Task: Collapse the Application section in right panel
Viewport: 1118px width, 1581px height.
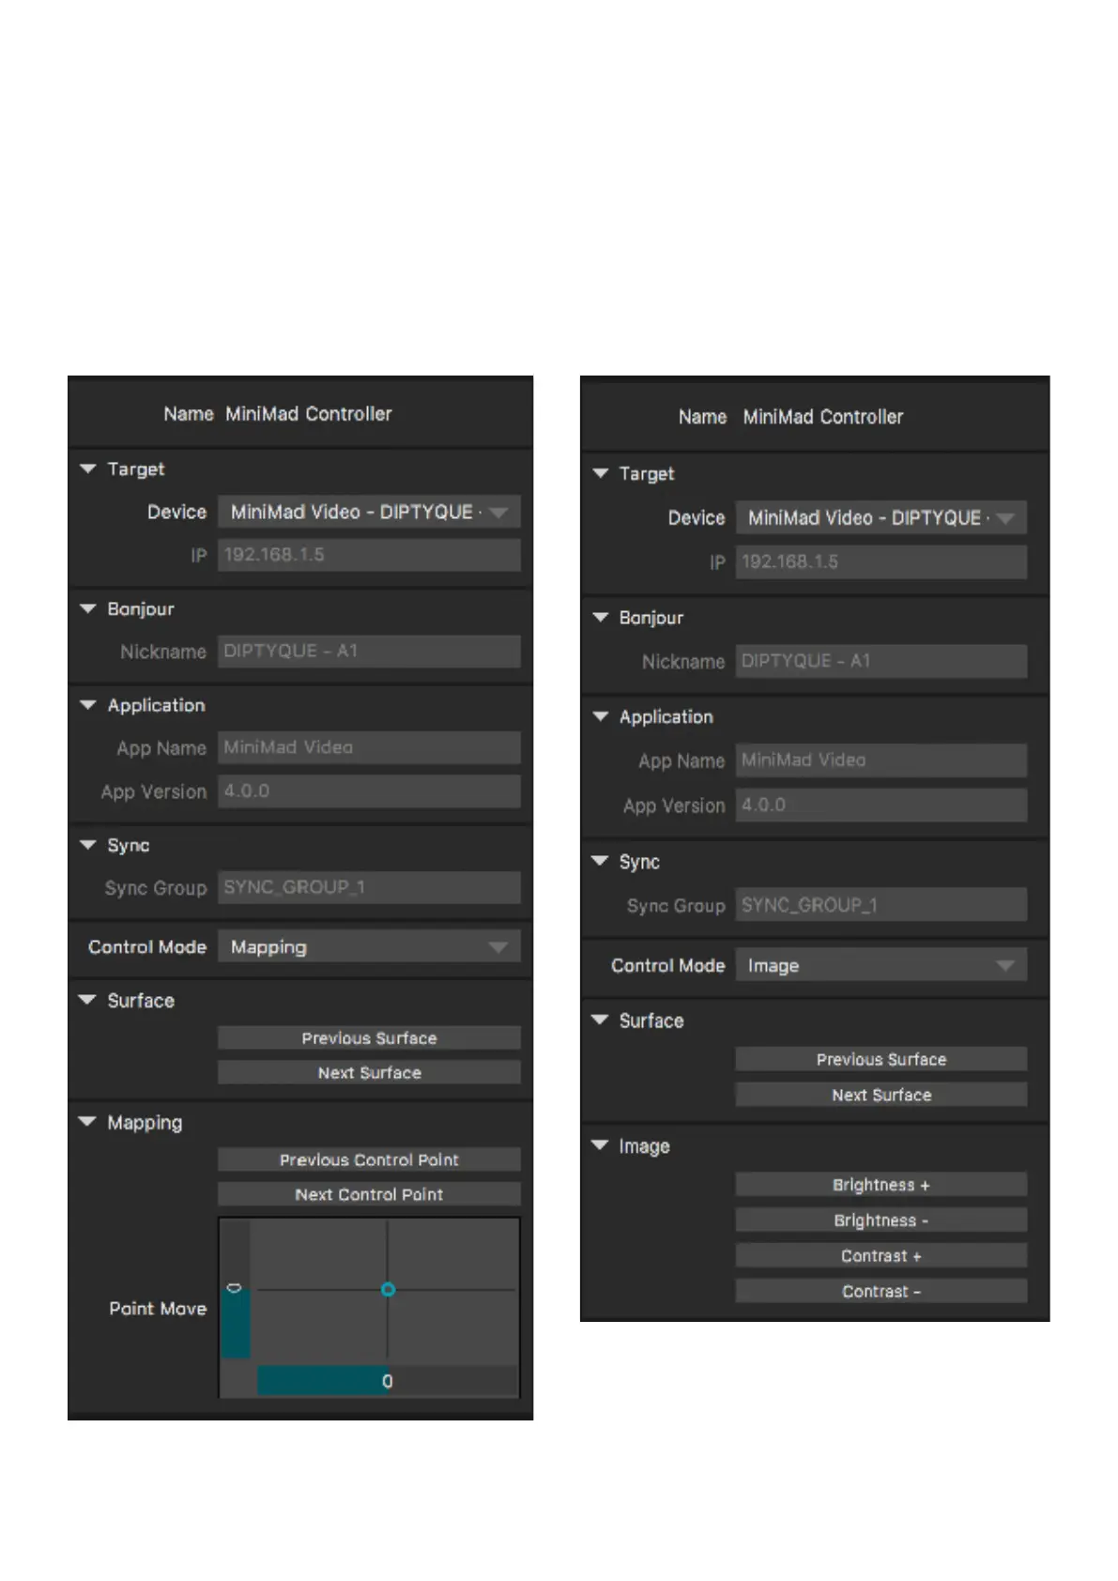Action: (601, 716)
